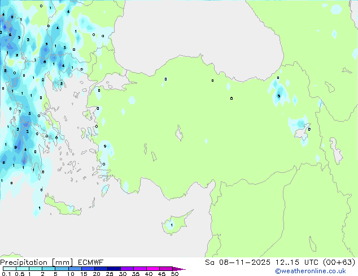The height and width of the screenshot is (276, 358).
Task: Click the '5' rainfall value in northeastern Turkey
Action: click(278, 96)
